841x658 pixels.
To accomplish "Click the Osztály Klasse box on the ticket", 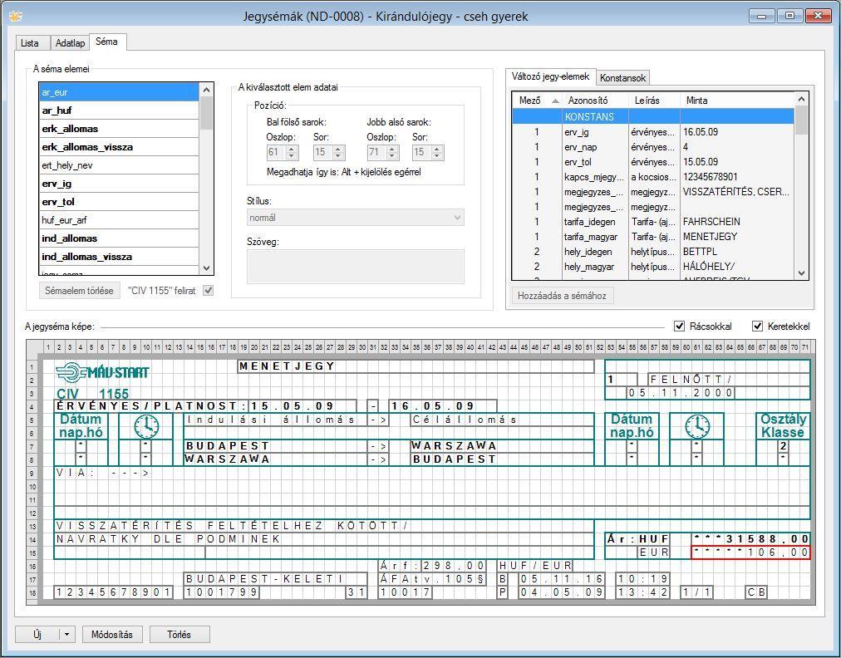I will (x=783, y=426).
